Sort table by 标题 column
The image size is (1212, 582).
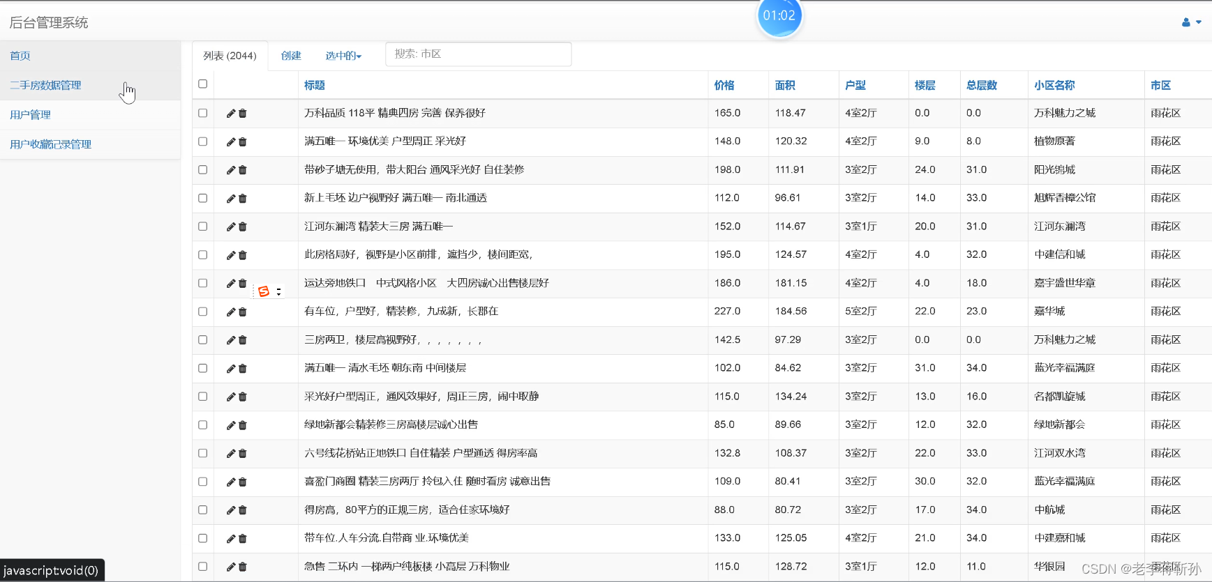click(315, 85)
